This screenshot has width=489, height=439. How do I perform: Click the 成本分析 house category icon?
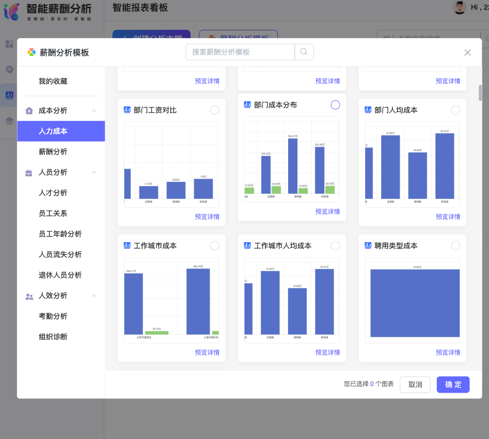[29, 111]
